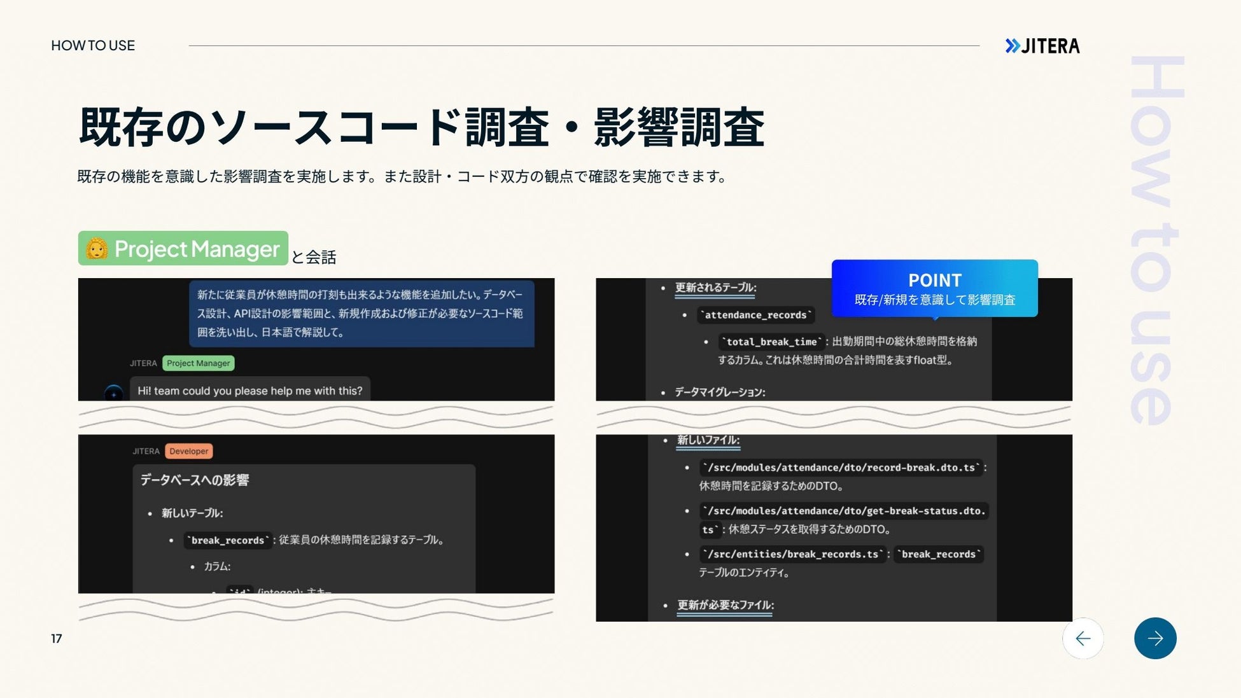Viewport: 1241px width, 698px height.
Task: Click the blue POINT callout box
Action: pyautogui.click(x=934, y=288)
